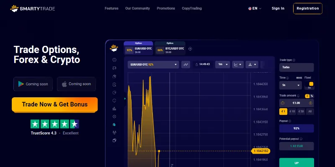
Task: Switch to the BTC/USDT OTC tab
Action: pyautogui.click(x=170, y=49)
